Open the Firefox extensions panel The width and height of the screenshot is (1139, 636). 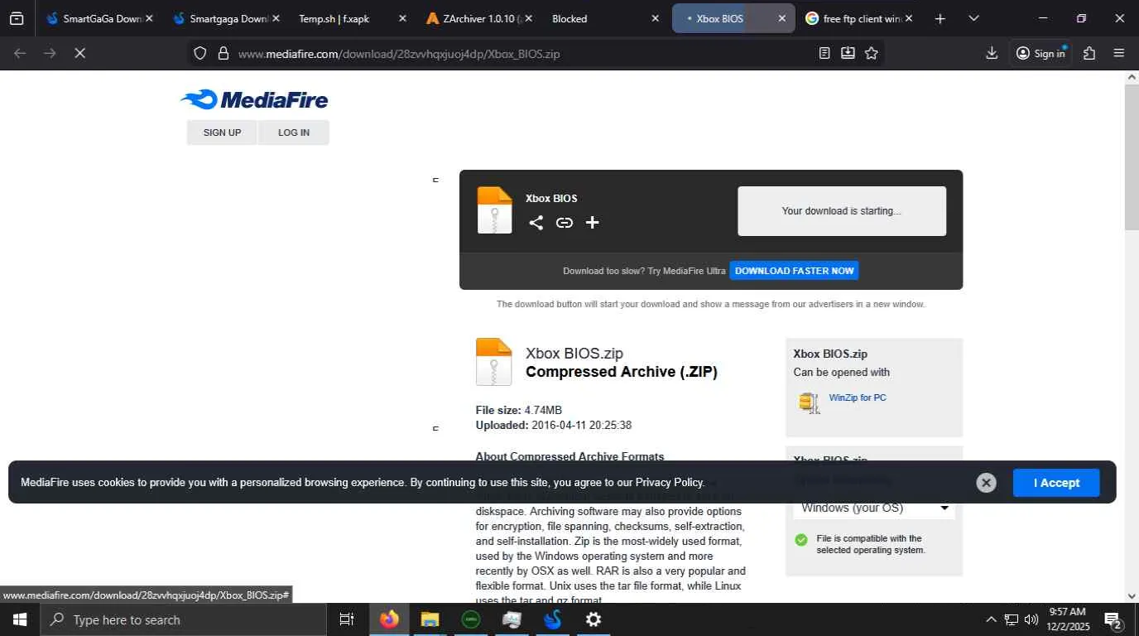(1089, 53)
